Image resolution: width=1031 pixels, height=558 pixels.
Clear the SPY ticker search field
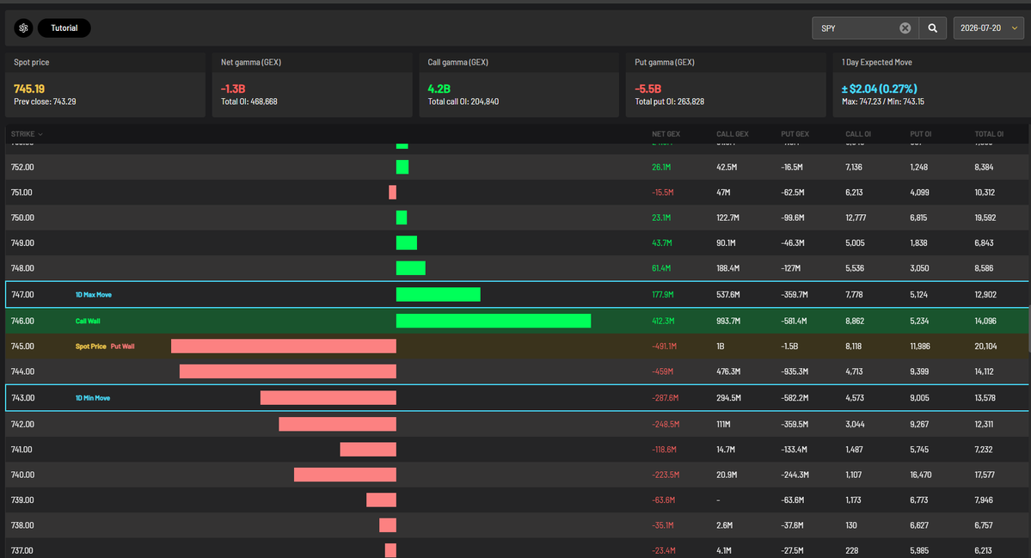(x=905, y=28)
